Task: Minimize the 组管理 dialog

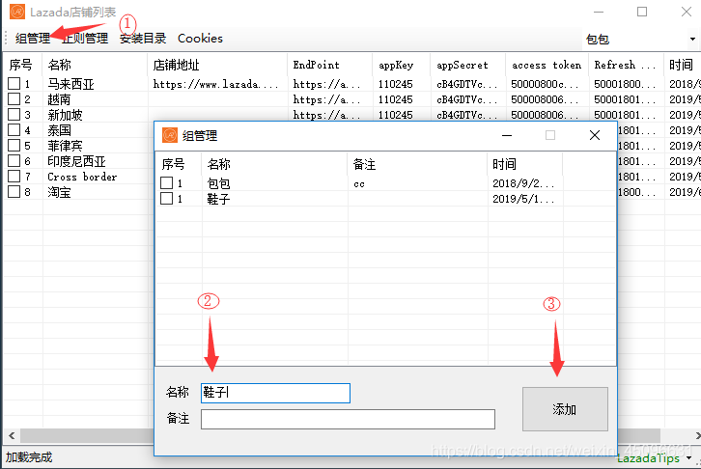Action: click(507, 135)
